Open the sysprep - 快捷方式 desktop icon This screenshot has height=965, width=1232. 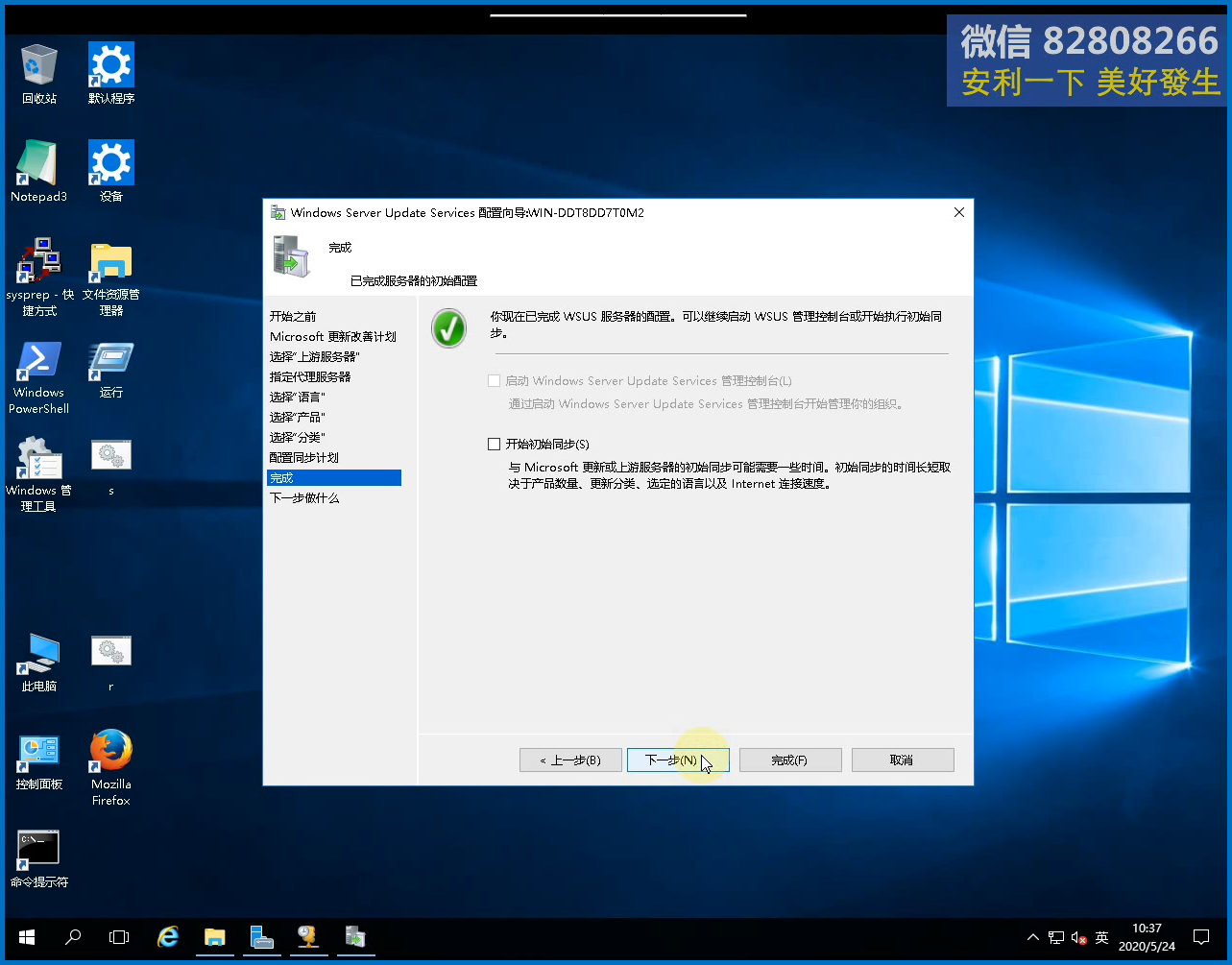[x=39, y=277]
